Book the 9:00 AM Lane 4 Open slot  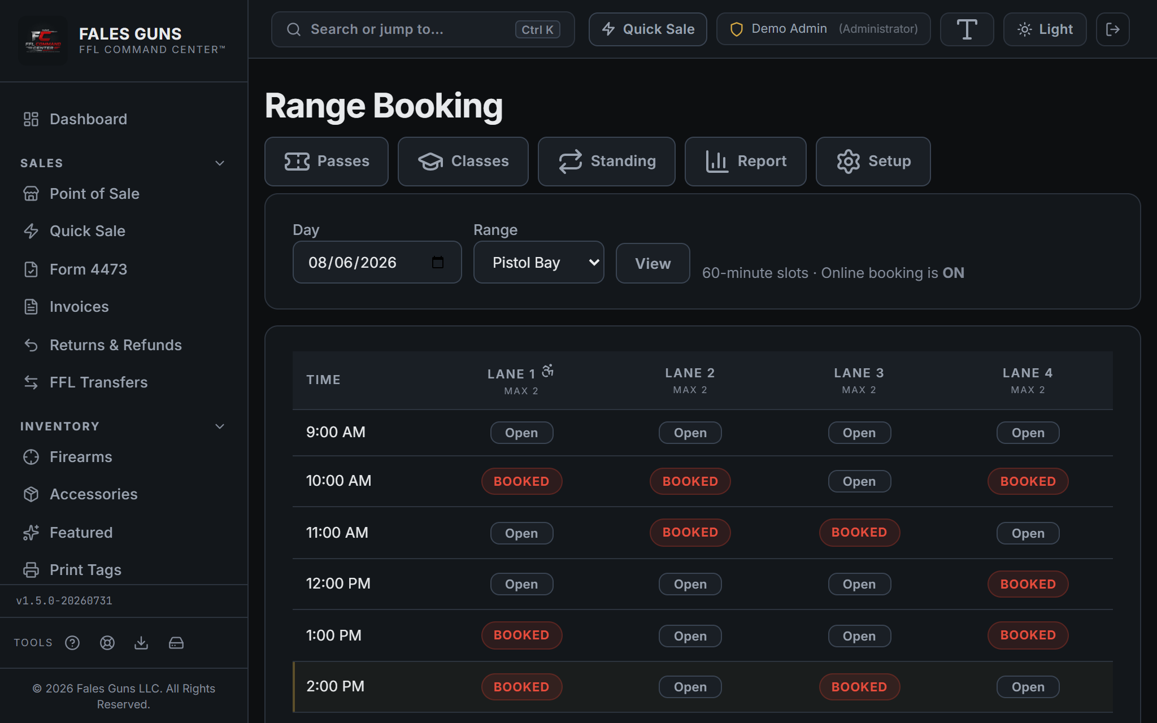(x=1028, y=433)
